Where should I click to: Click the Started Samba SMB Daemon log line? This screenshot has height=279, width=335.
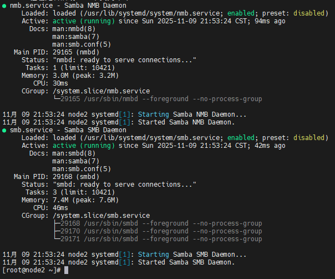pos(119,262)
